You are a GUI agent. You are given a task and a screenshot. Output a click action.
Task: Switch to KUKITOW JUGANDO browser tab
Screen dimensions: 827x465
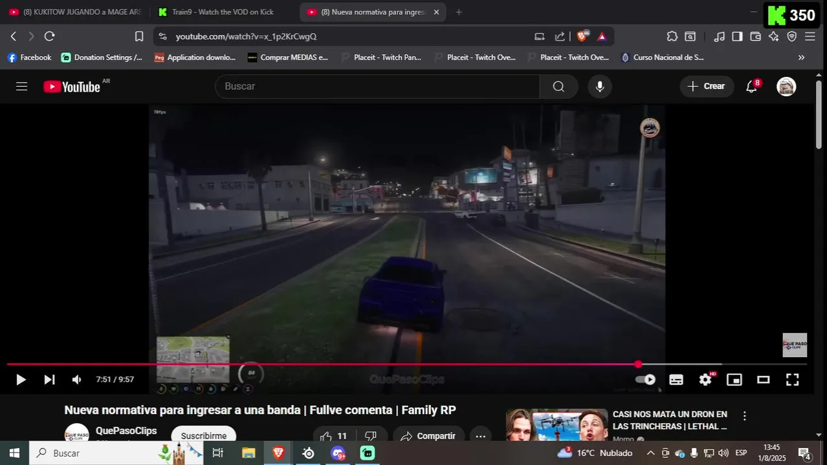pyautogui.click(x=75, y=12)
